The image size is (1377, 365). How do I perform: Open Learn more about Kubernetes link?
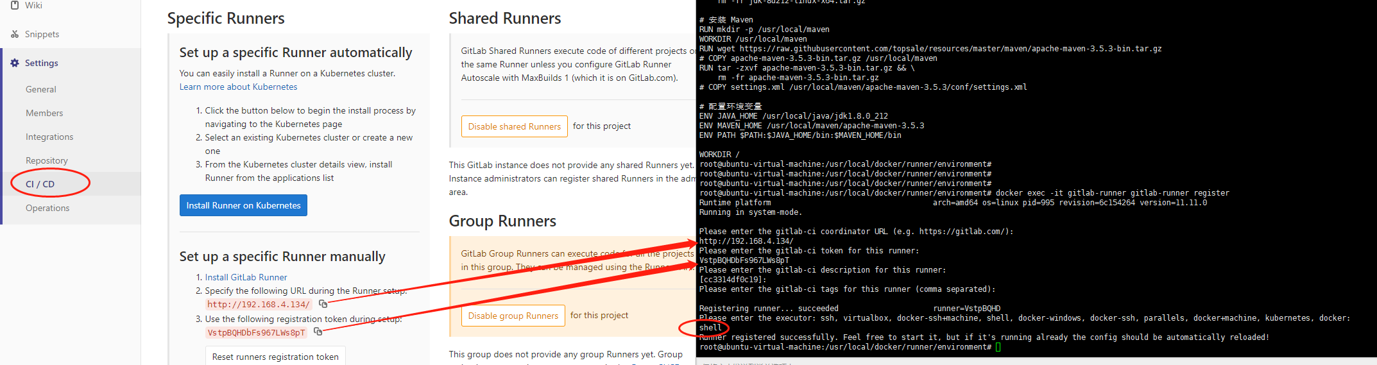pyautogui.click(x=238, y=87)
